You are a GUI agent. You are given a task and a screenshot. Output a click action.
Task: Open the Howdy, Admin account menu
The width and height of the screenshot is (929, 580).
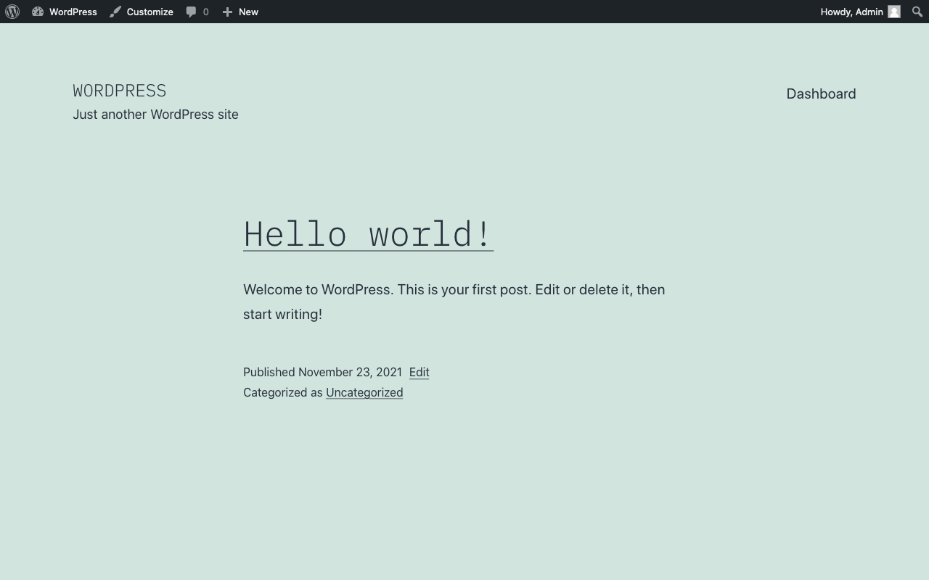pyautogui.click(x=860, y=12)
